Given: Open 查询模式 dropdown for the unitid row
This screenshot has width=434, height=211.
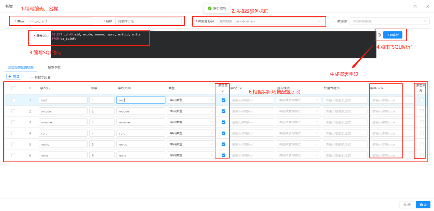Looking at the screenshot, I should (299, 144).
